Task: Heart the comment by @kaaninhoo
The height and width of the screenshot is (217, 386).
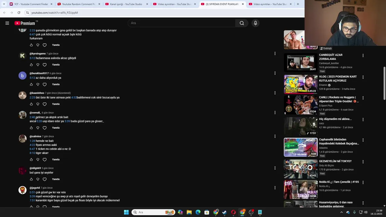Action: tap(45, 104)
